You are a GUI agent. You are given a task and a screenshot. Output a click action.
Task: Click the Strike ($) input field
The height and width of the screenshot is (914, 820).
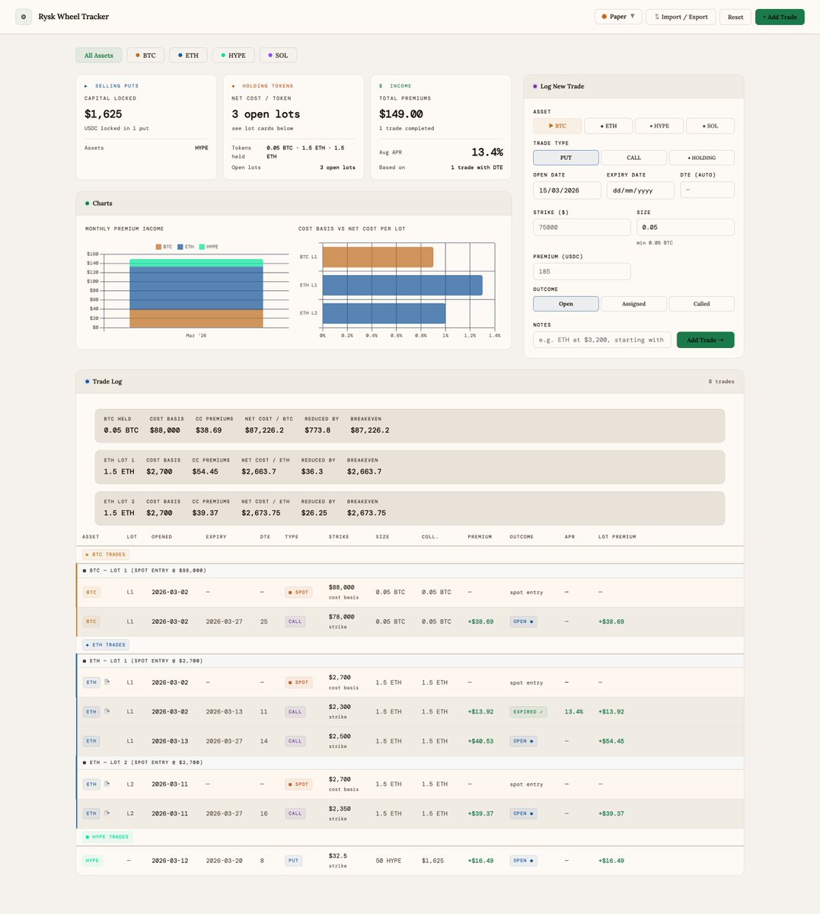[582, 227]
